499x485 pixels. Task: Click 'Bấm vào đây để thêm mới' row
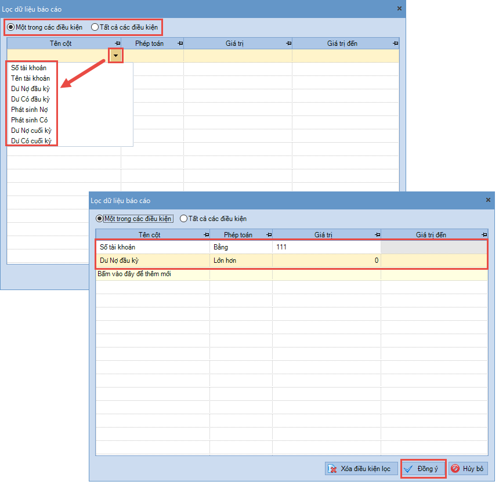click(152, 274)
